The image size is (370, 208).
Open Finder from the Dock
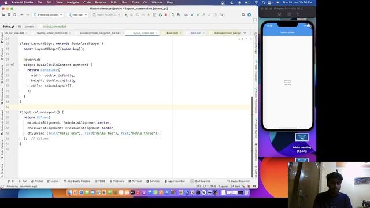70,192
